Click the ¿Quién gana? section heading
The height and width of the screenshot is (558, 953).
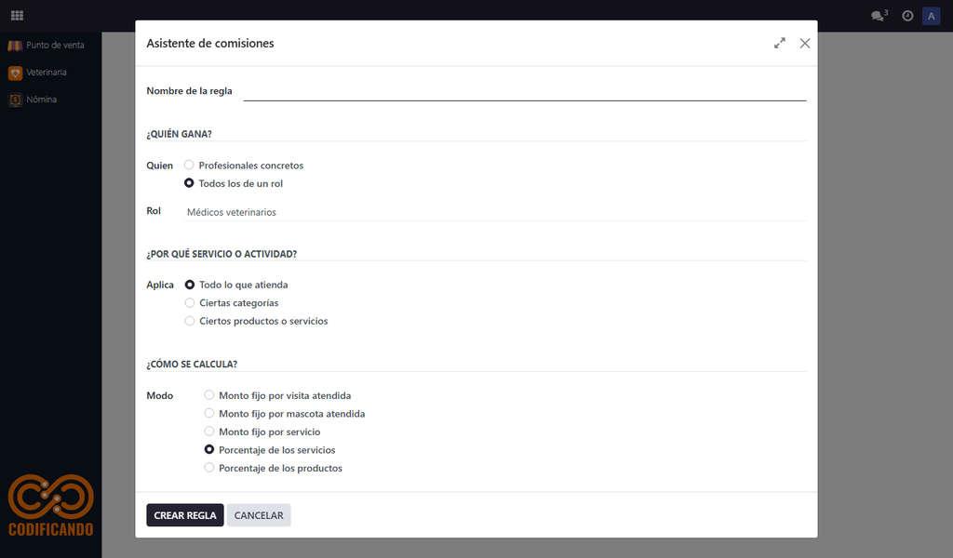[180, 134]
